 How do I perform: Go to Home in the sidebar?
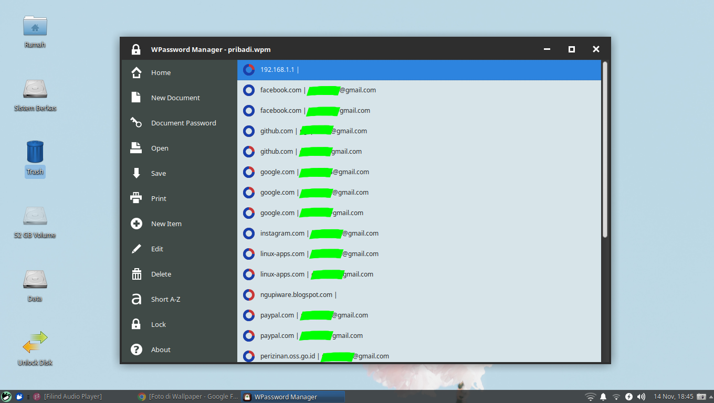tap(180, 72)
